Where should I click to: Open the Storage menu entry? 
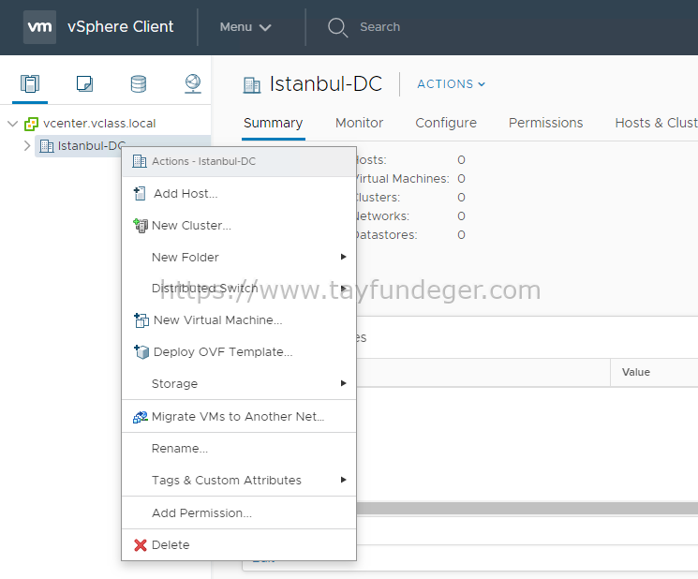(x=239, y=383)
